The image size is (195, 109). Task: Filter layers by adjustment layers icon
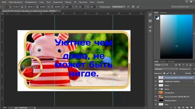179,65
